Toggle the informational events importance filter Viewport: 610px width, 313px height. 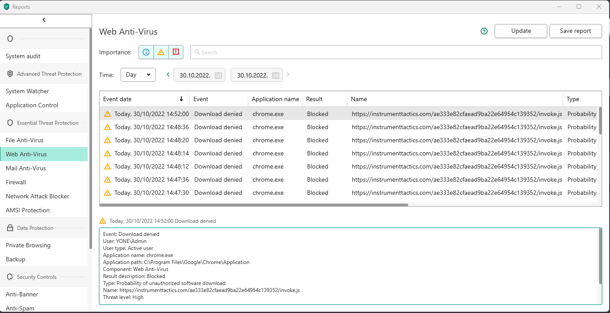[146, 52]
